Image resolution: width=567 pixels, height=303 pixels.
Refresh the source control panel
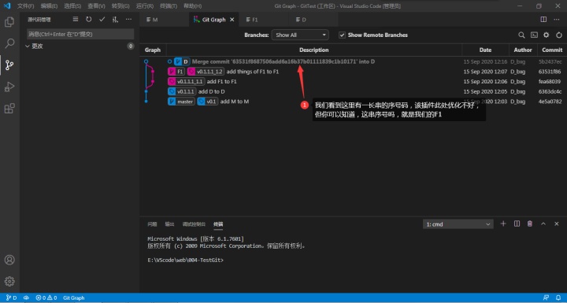coord(88,19)
